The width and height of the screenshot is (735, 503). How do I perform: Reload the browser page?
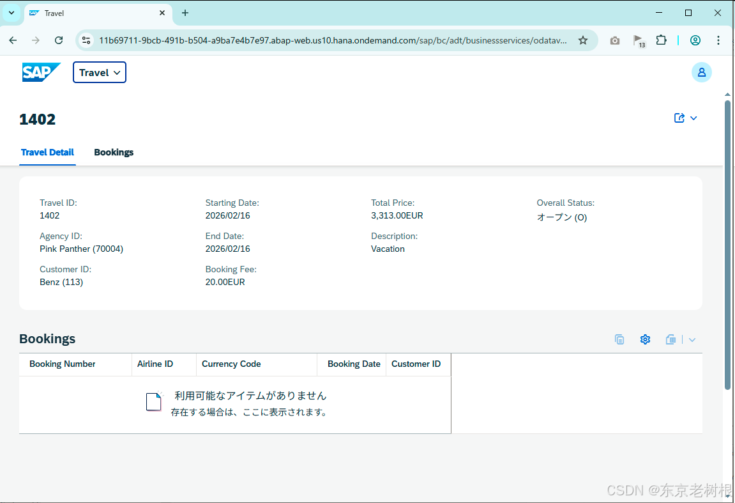[x=59, y=40]
